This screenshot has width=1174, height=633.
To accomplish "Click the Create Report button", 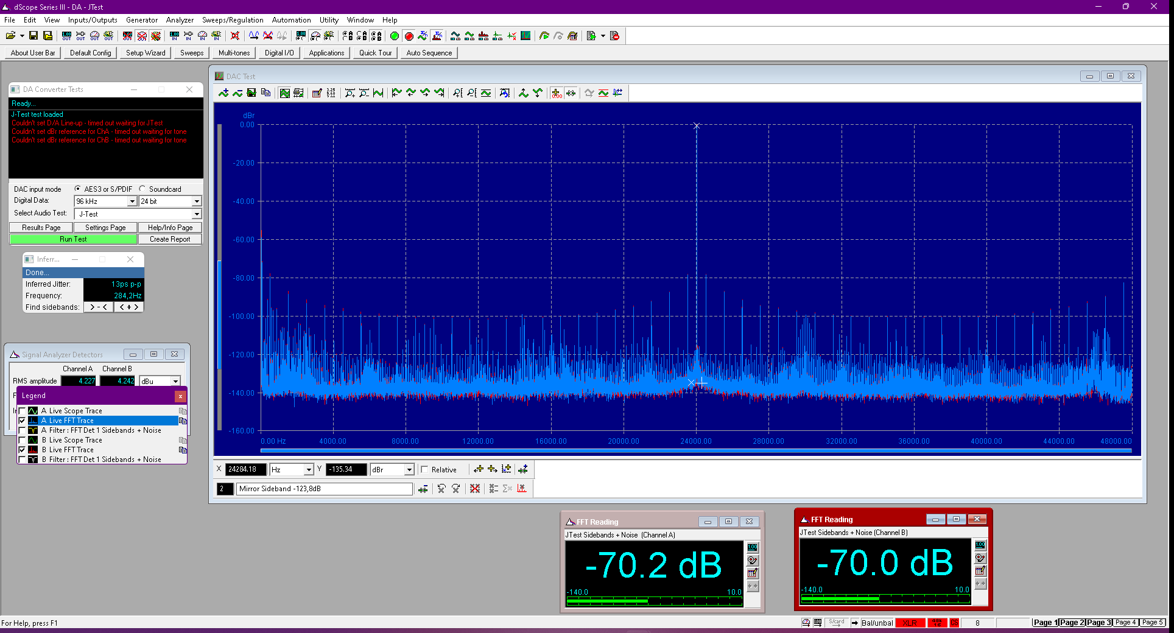I will pos(170,239).
